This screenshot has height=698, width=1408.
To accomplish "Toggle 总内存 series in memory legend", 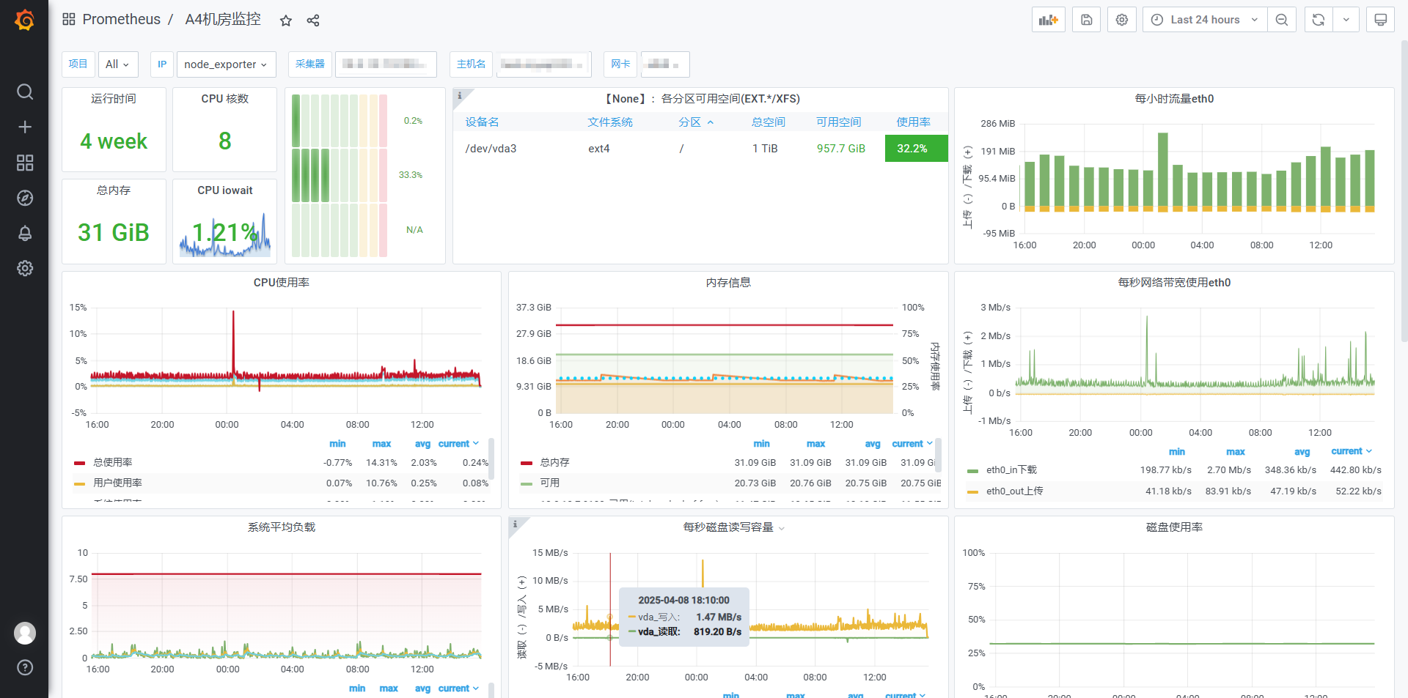I will coord(555,463).
